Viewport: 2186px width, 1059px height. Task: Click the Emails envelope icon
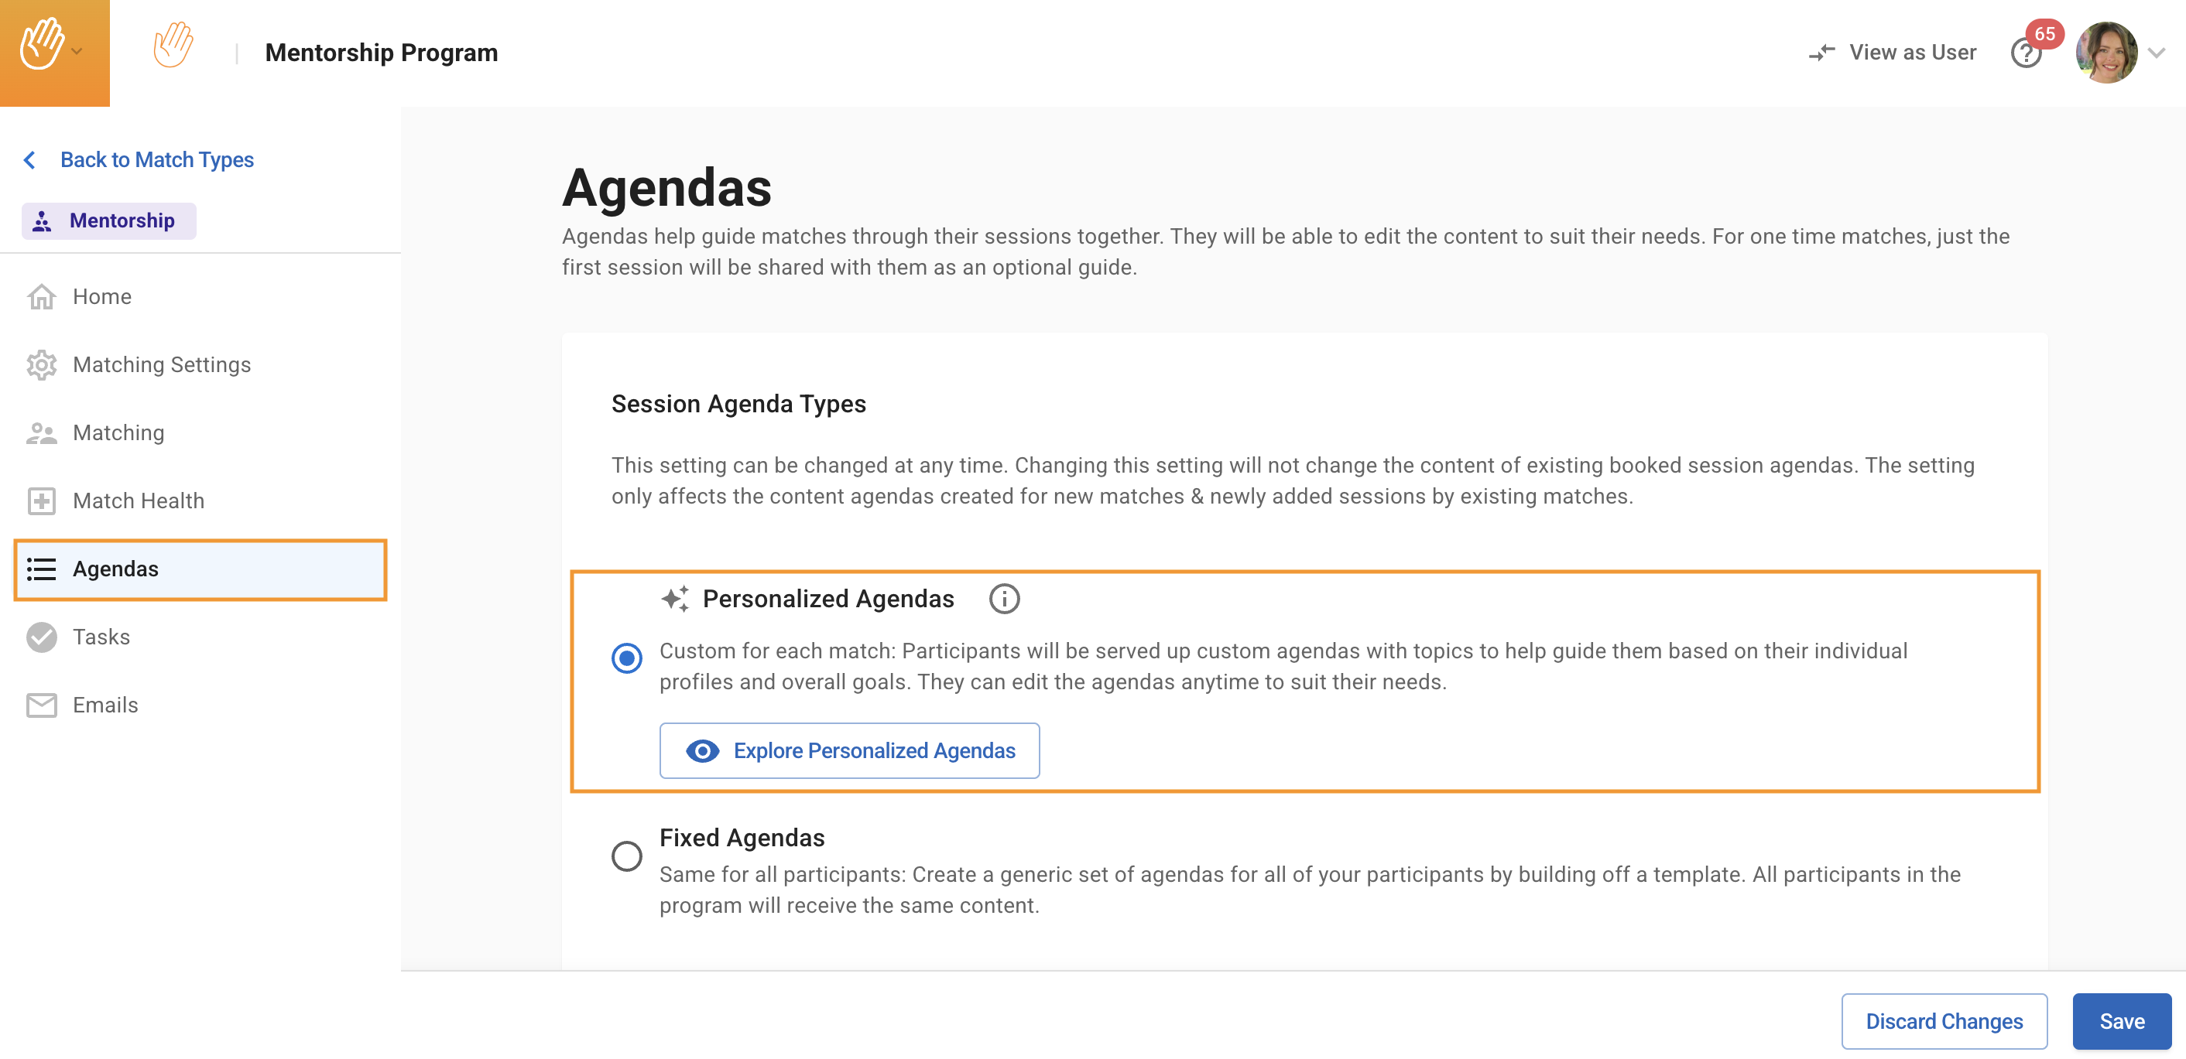pos(41,705)
